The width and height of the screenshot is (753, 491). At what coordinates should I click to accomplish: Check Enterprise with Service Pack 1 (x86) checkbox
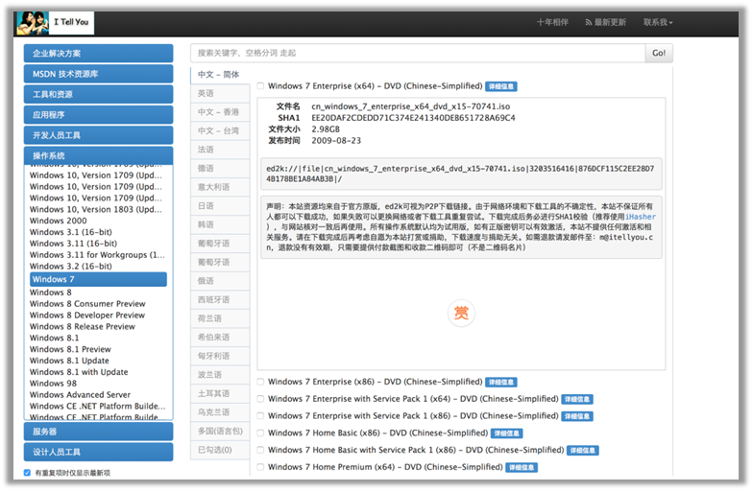tap(260, 416)
